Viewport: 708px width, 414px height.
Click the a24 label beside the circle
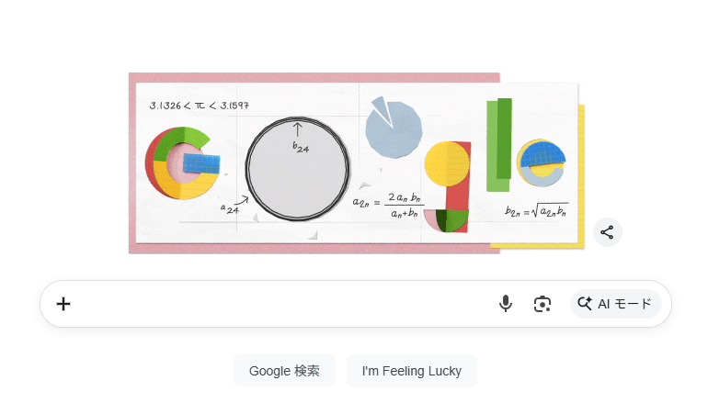point(229,207)
